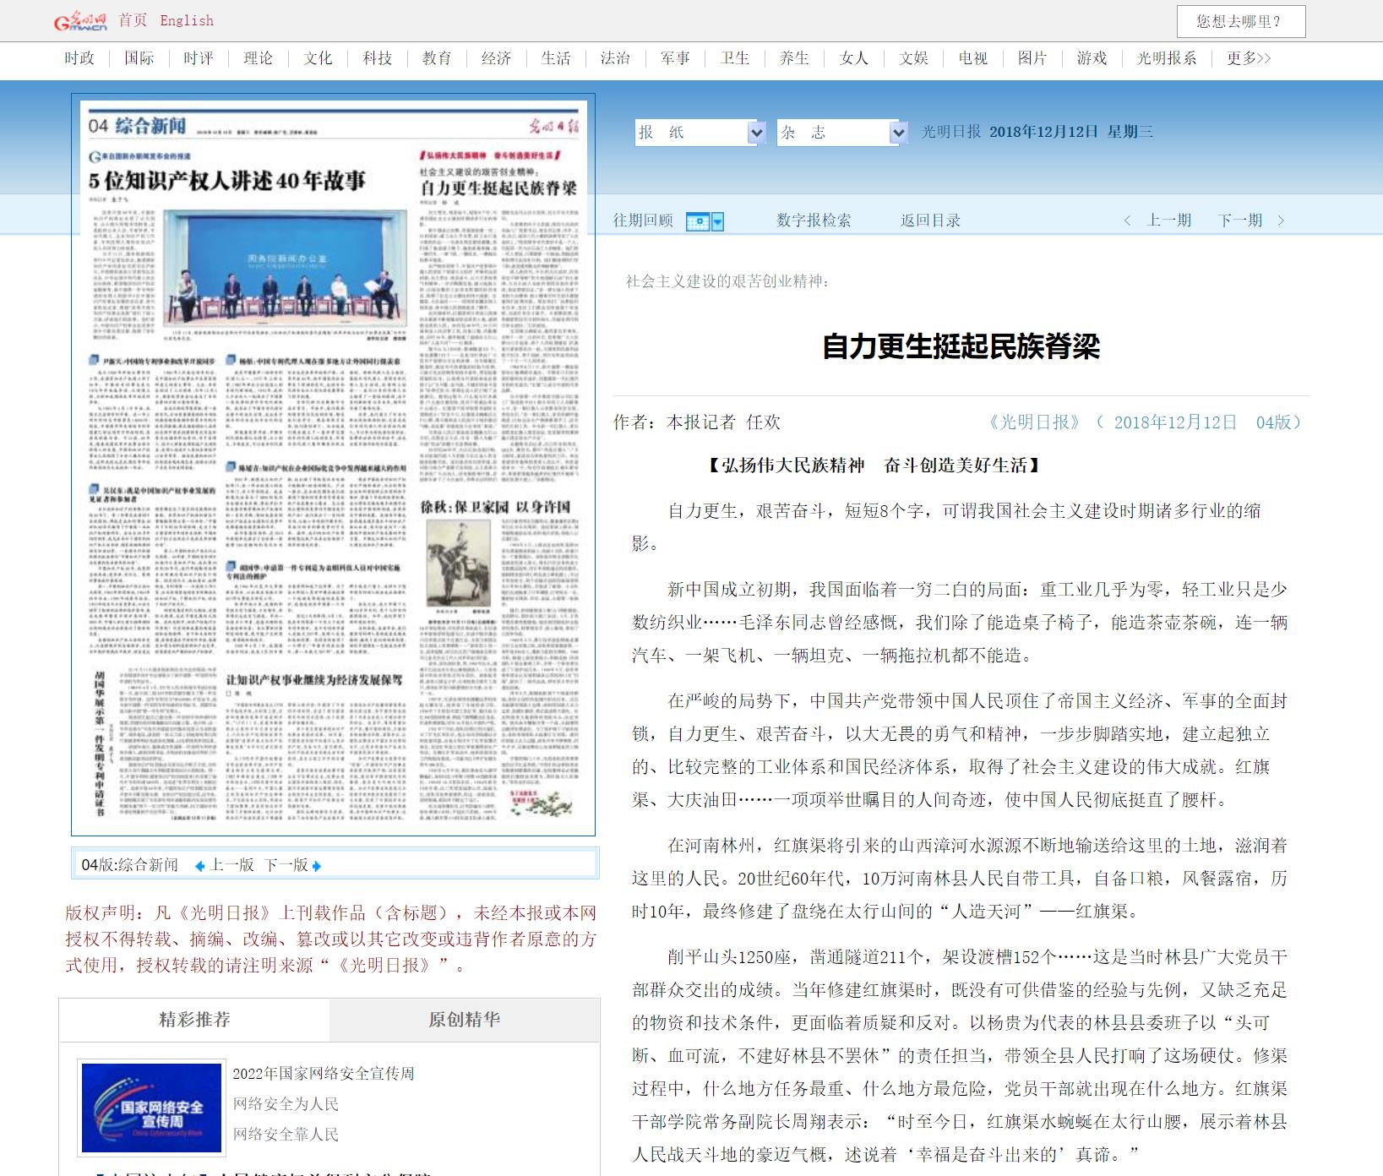Open the newspaper page 04 thumbnail
1383x1176 pixels.
pyautogui.click(x=334, y=469)
